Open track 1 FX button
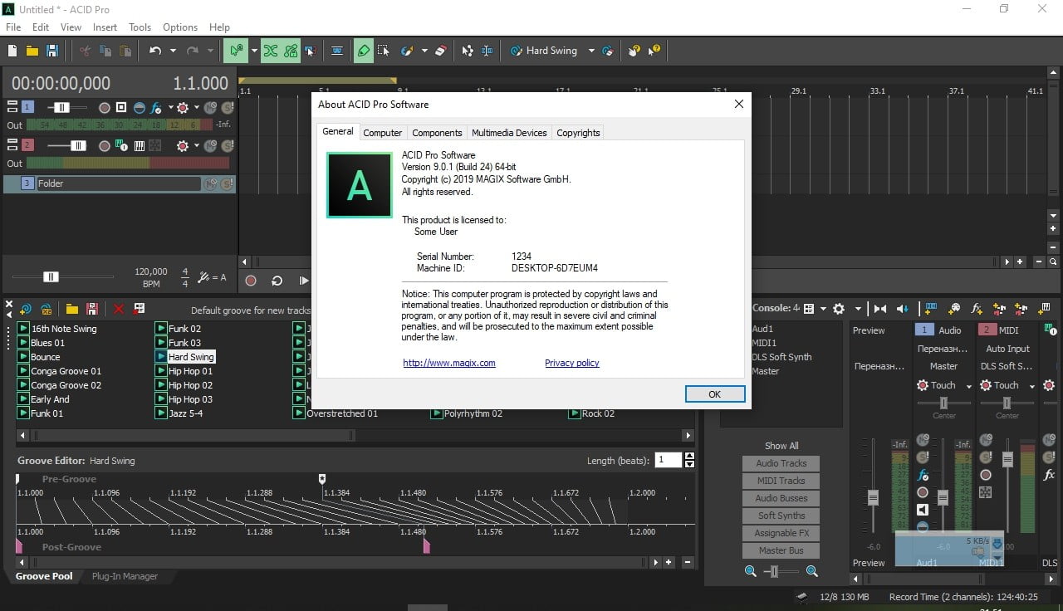The image size is (1063, 611). click(155, 108)
